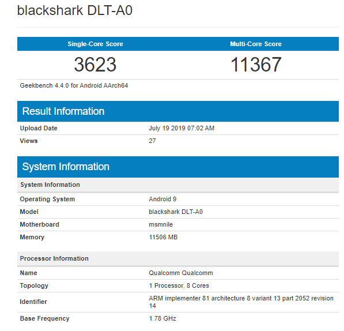This screenshot has height=331, width=344.
Task: Click the Result Information section header
Action: click(63, 111)
